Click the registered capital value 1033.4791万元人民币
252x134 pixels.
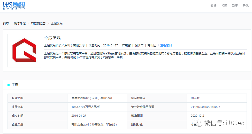[85, 107]
